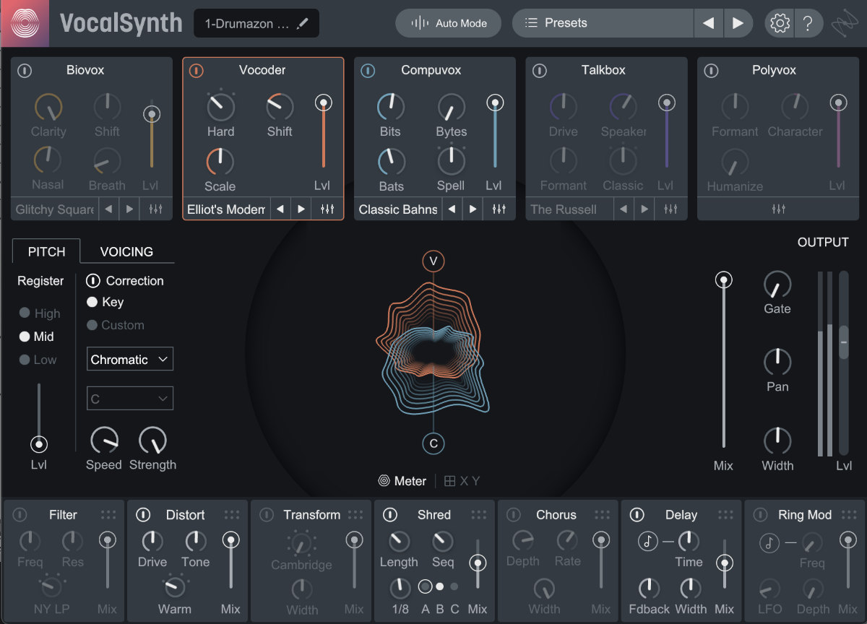
Task: Select Shred pattern B
Action: coord(440,586)
